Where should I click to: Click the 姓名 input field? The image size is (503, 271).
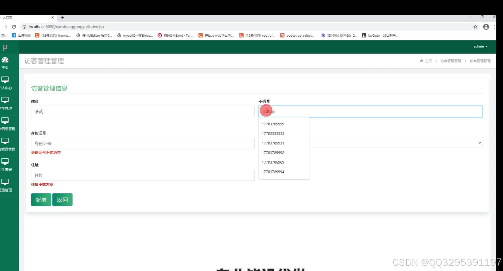pyautogui.click(x=143, y=111)
